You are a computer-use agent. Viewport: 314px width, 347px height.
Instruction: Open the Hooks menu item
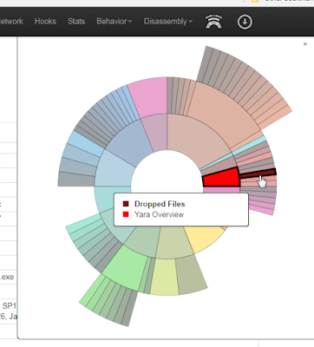pyautogui.click(x=45, y=22)
